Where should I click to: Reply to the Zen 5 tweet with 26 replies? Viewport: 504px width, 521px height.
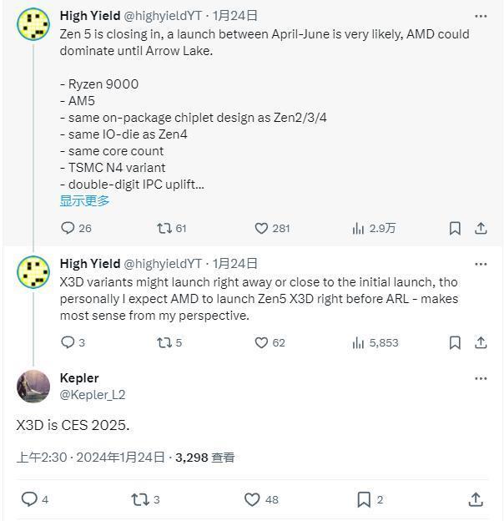coord(68,228)
